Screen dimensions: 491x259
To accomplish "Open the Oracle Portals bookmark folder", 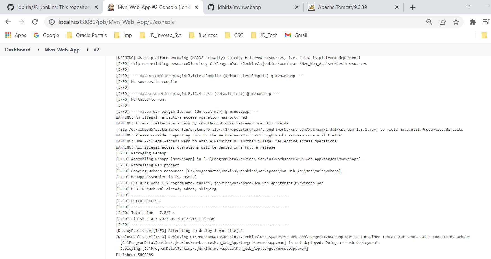I will coord(87,35).
